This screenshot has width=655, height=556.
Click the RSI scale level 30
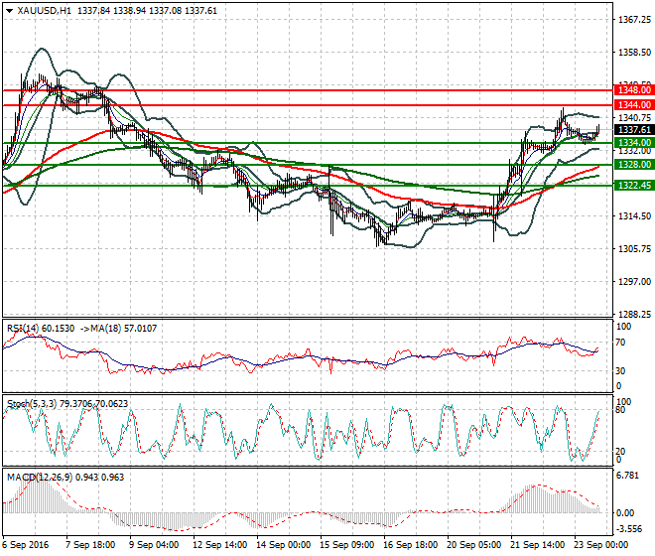click(620, 370)
